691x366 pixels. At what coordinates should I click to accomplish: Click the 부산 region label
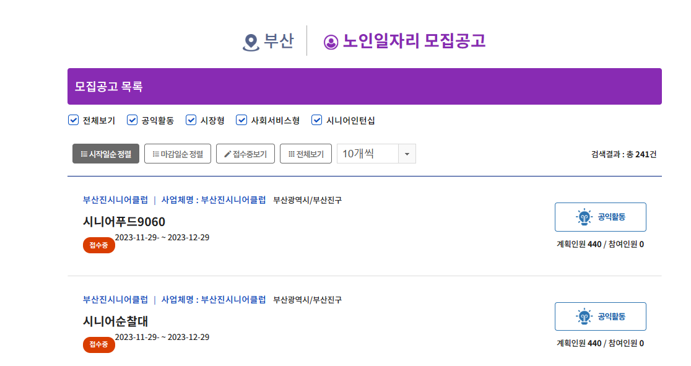pos(279,41)
